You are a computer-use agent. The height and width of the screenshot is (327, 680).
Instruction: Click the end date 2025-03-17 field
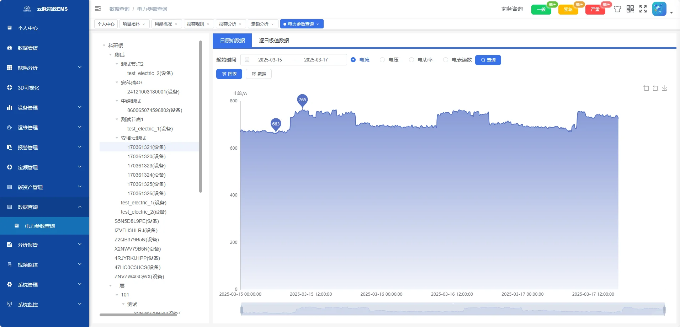coord(316,60)
